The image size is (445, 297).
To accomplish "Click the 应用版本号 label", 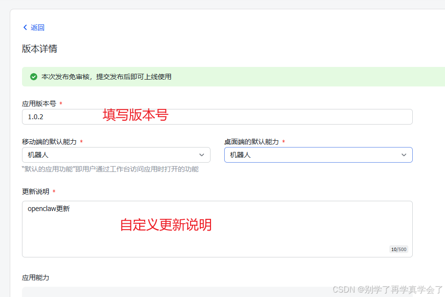I will pos(39,104).
